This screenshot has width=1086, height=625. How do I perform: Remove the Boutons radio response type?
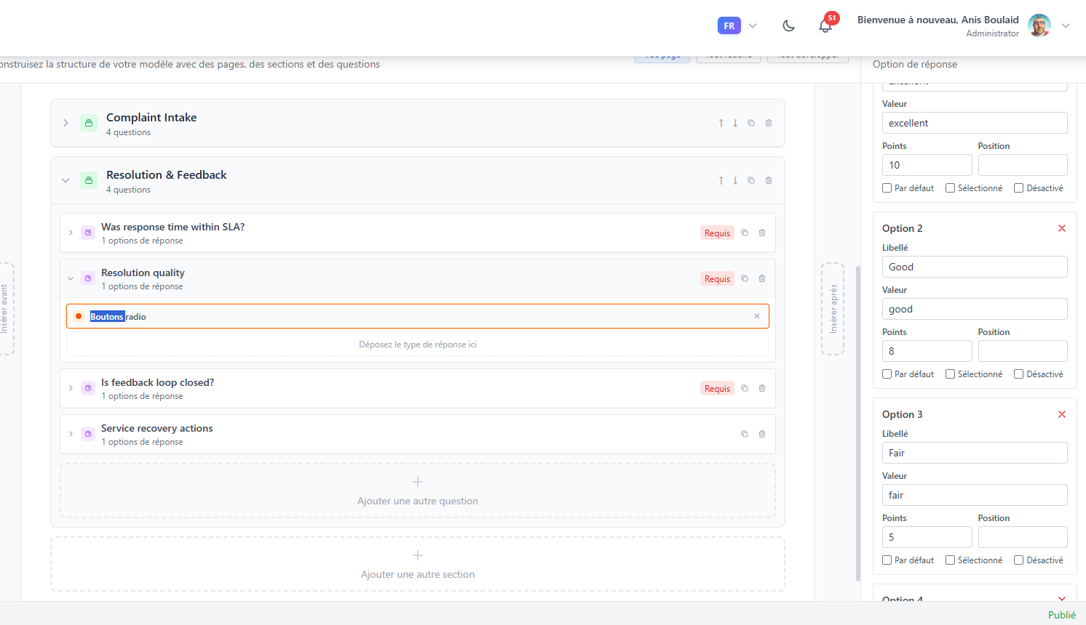pos(757,316)
